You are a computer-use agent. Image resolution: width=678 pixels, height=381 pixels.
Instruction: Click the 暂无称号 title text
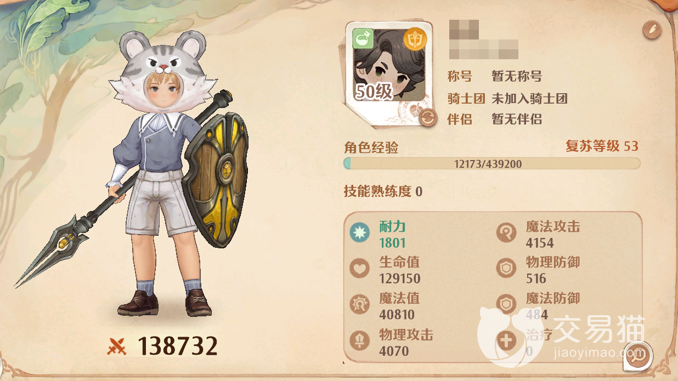click(517, 76)
